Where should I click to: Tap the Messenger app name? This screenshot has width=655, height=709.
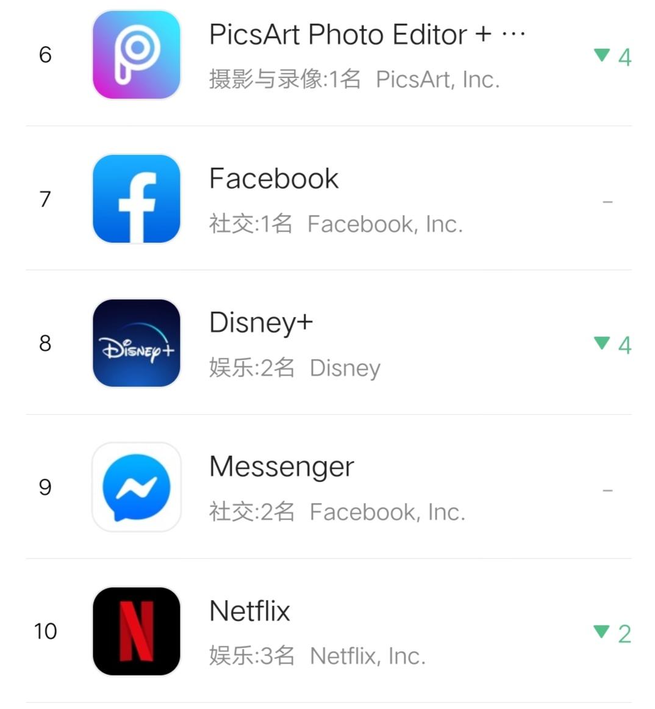click(281, 467)
